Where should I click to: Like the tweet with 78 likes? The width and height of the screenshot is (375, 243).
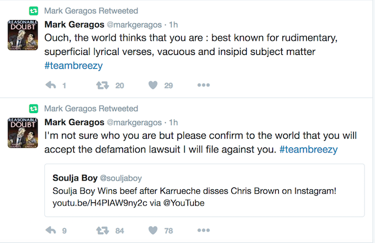pyautogui.click(x=153, y=231)
